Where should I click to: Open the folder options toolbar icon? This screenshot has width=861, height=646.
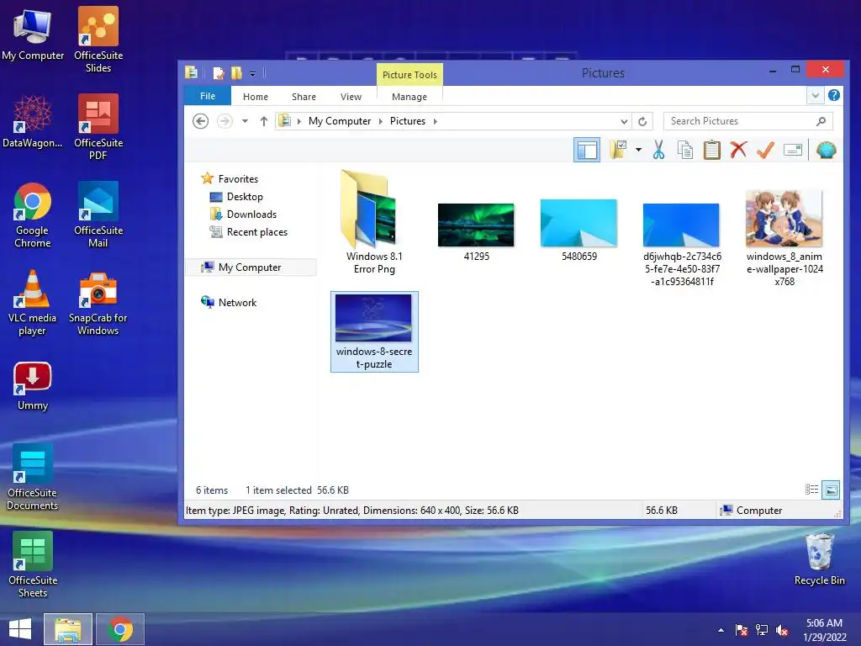tap(618, 150)
